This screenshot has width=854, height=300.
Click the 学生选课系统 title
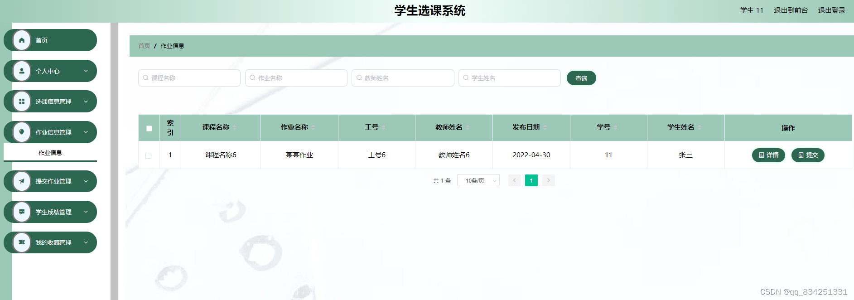tap(430, 10)
